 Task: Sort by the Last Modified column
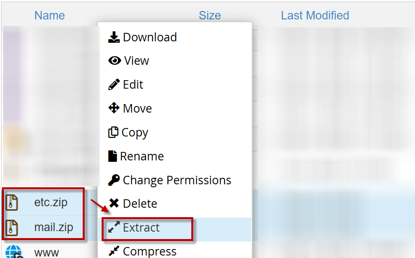315,15
